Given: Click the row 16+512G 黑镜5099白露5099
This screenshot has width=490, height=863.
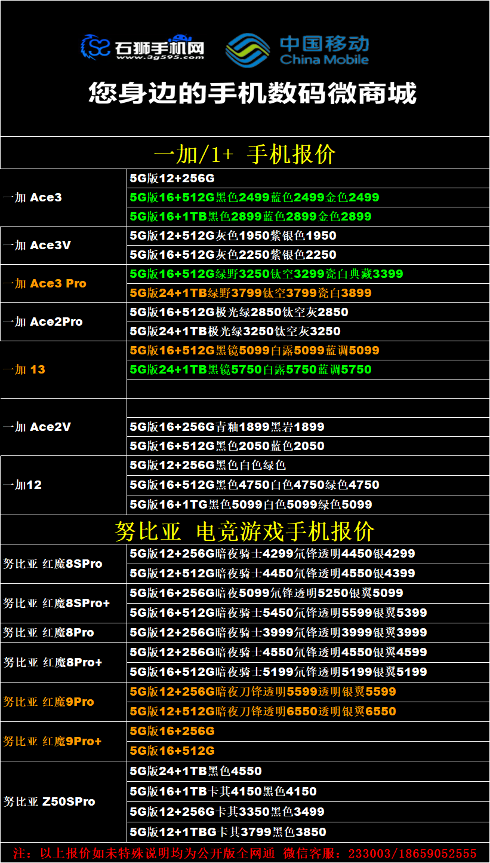Looking at the screenshot, I should [x=308, y=350].
